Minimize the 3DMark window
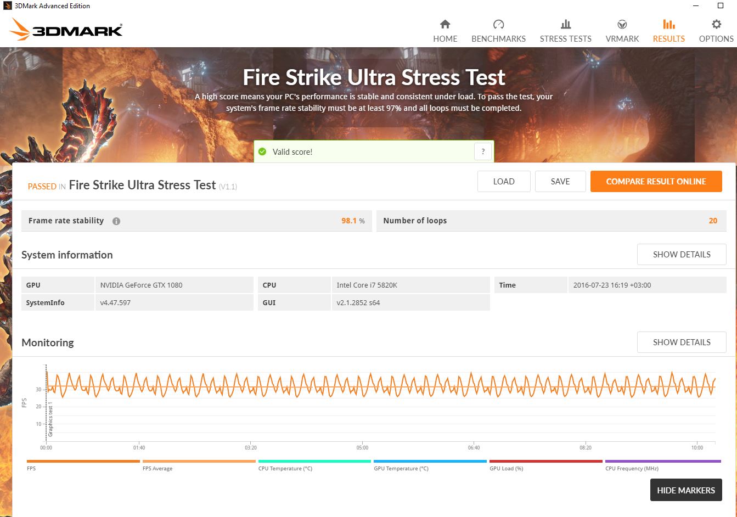The image size is (737, 517). click(696, 5)
